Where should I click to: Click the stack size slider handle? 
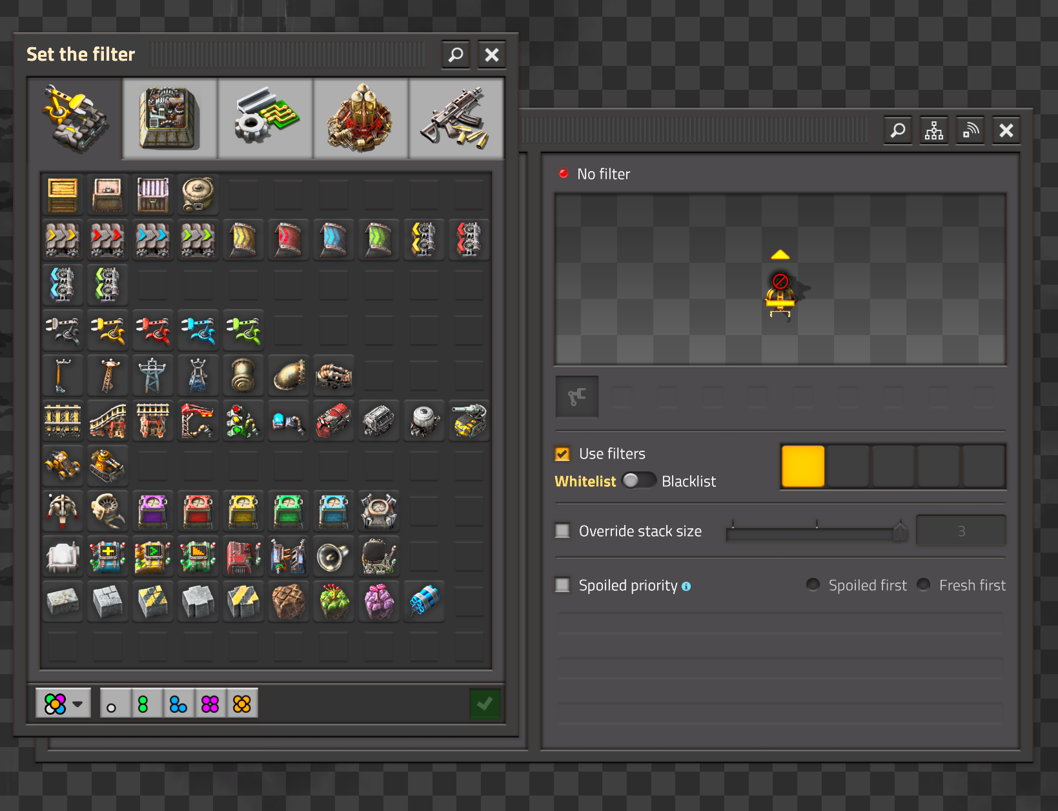coord(900,531)
